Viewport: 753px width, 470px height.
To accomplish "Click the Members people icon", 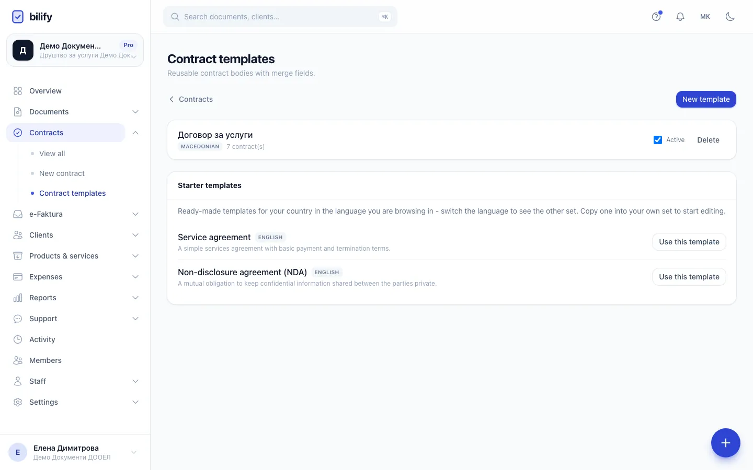I will (x=18, y=360).
